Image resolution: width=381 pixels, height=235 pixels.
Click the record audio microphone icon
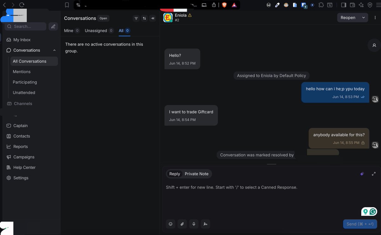pos(194,224)
